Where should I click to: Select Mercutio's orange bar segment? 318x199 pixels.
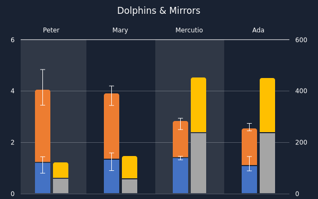(x=181, y=139)
